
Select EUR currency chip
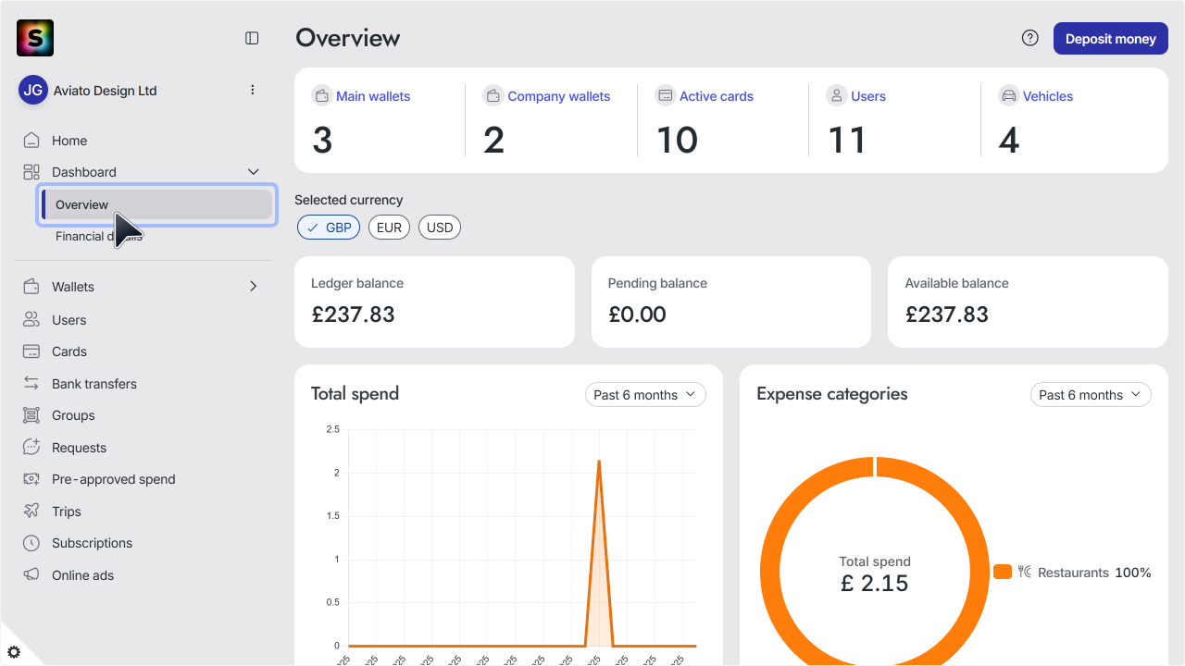[389, 228]
